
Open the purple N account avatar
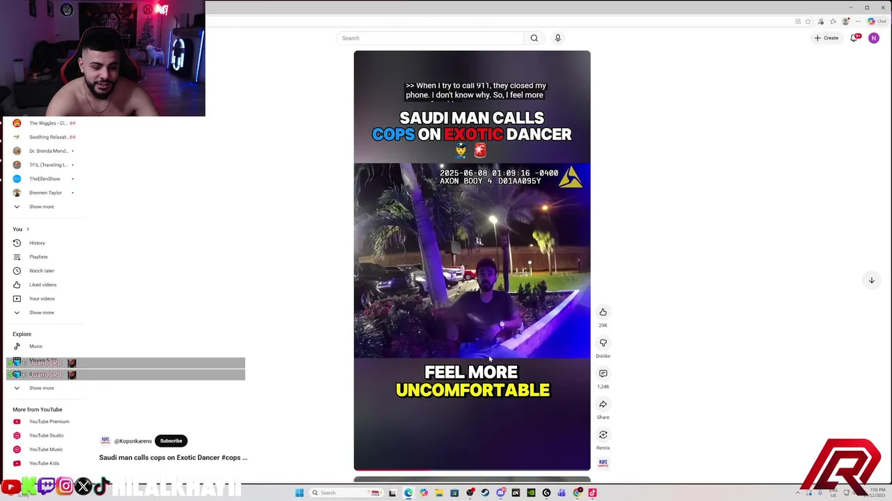pyautogui.click(x=873, y=38)
